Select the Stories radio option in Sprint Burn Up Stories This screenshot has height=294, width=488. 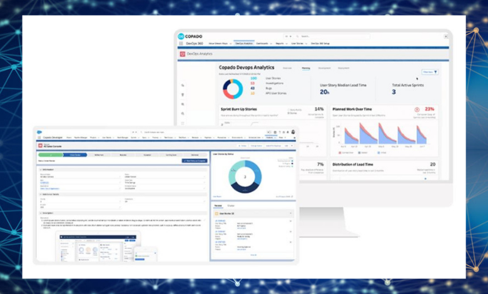point(288,113)
